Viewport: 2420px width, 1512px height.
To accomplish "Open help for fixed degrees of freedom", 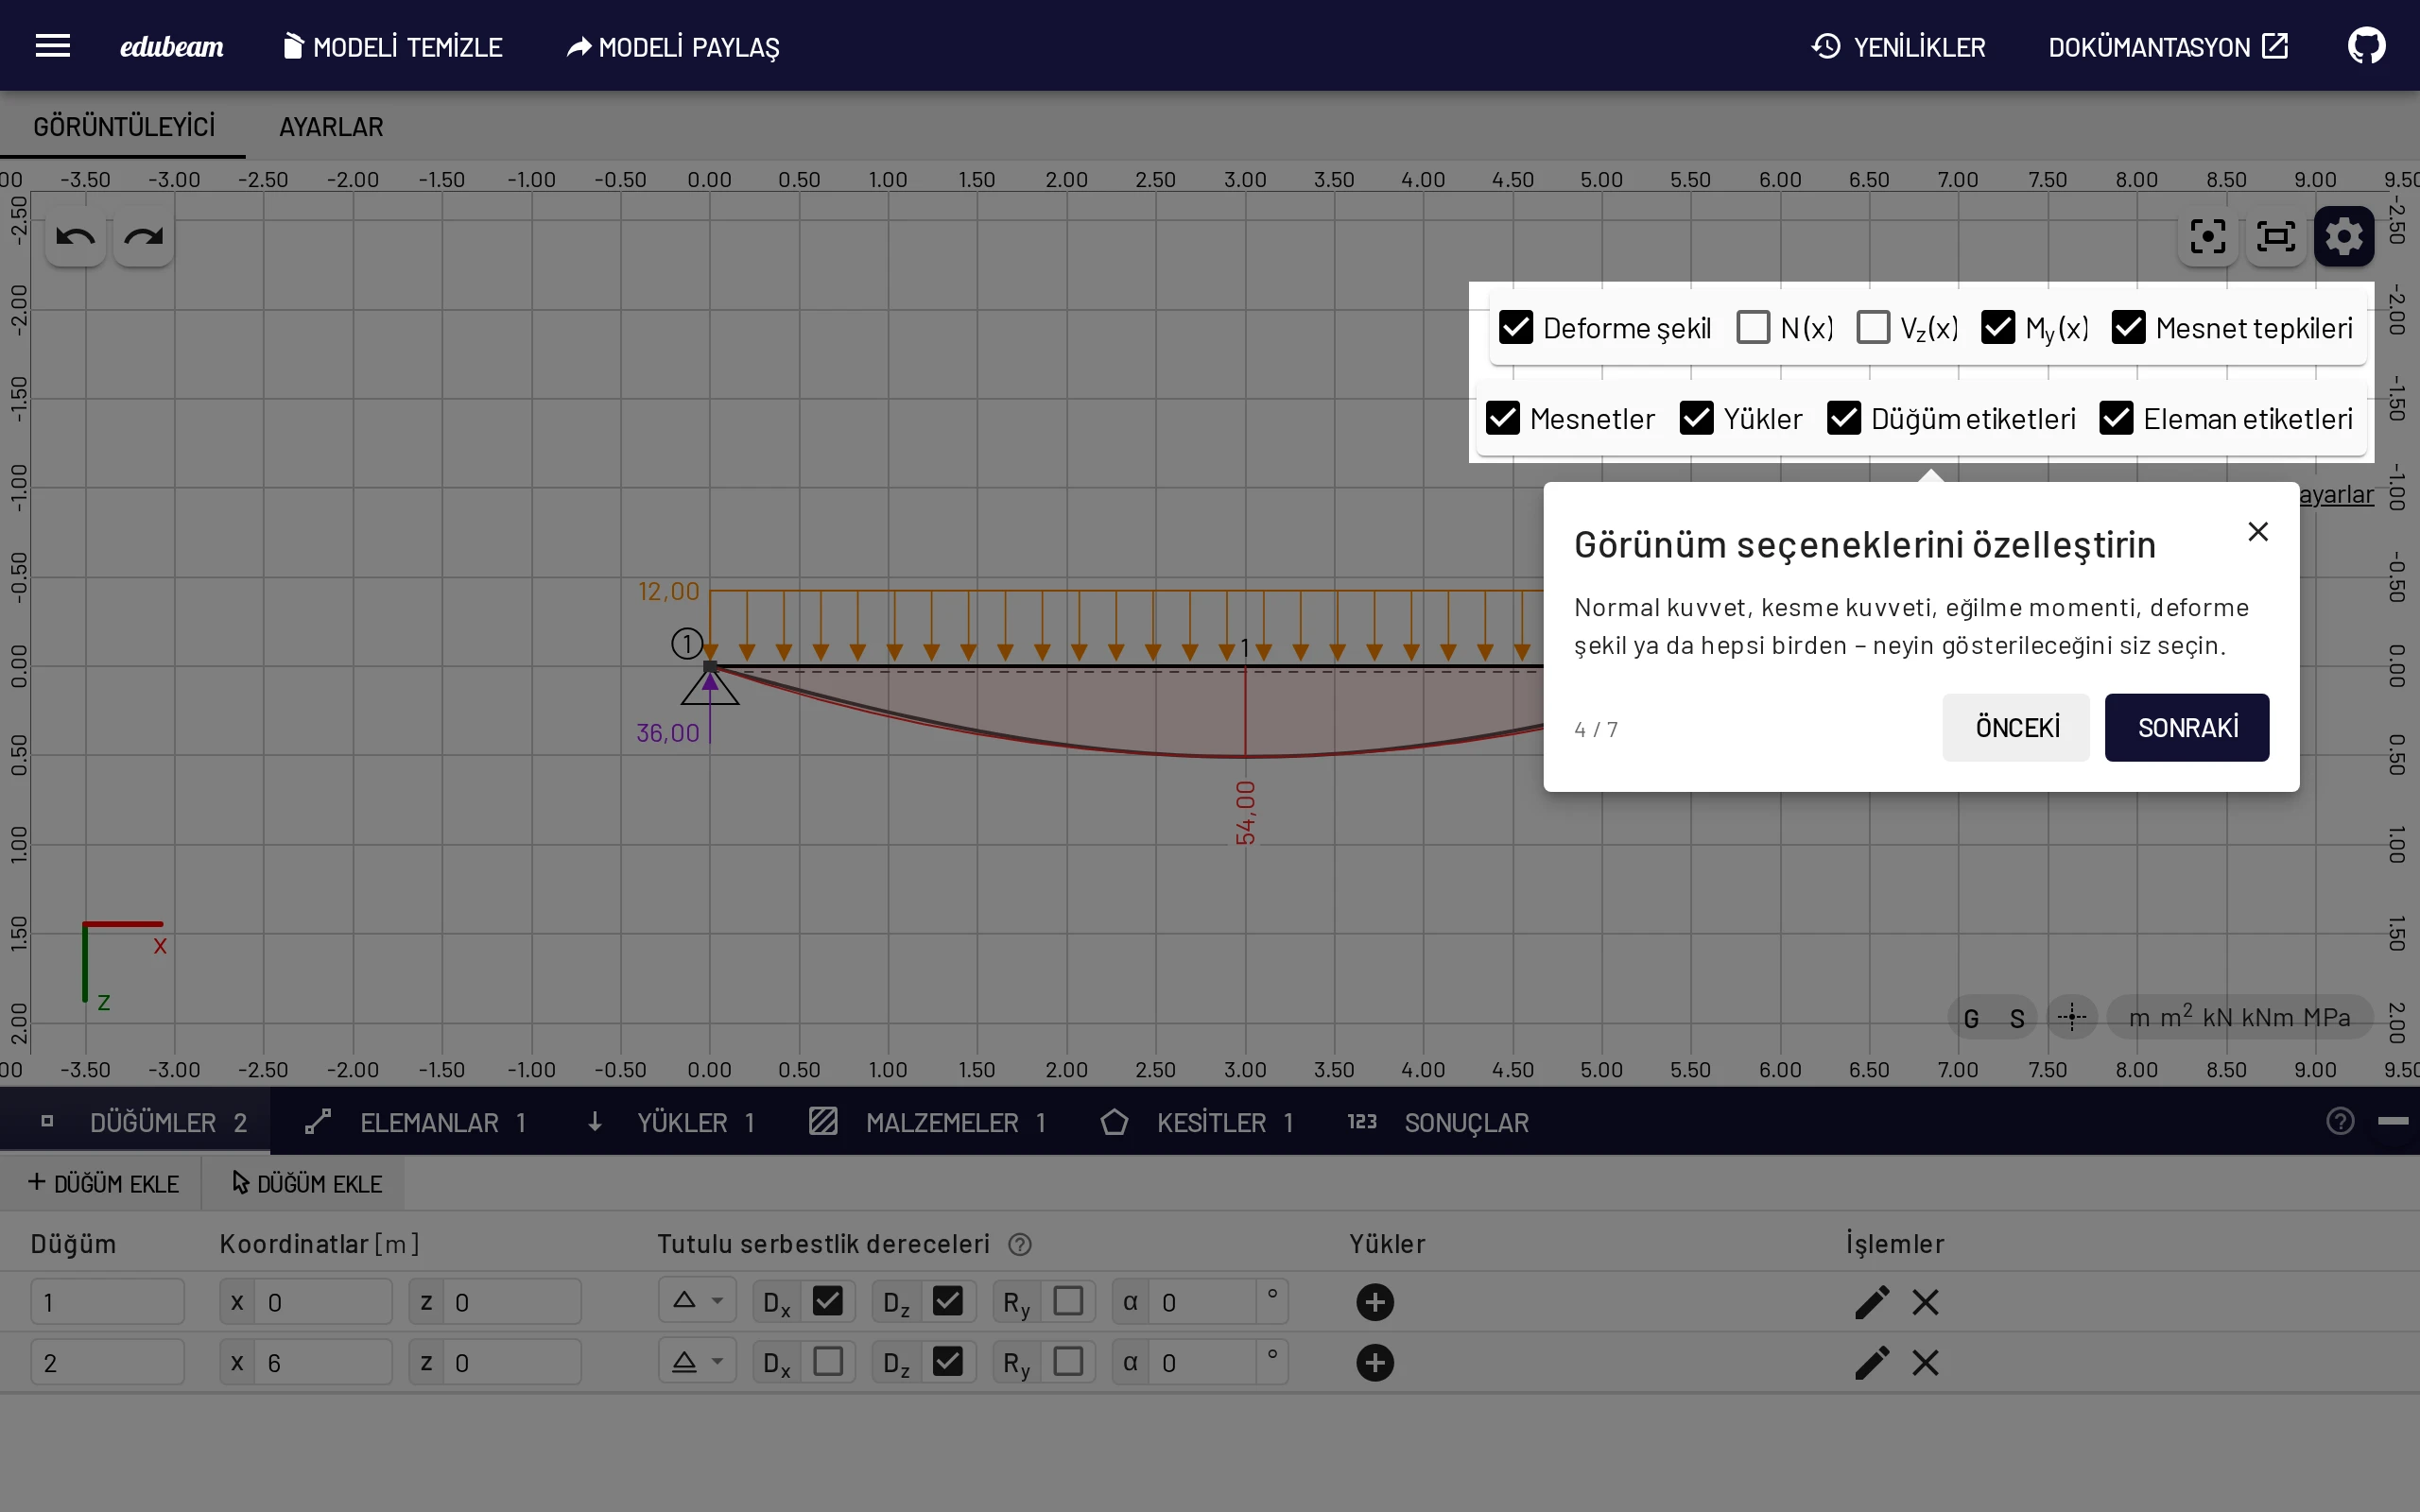I will coord(1019,1244).
